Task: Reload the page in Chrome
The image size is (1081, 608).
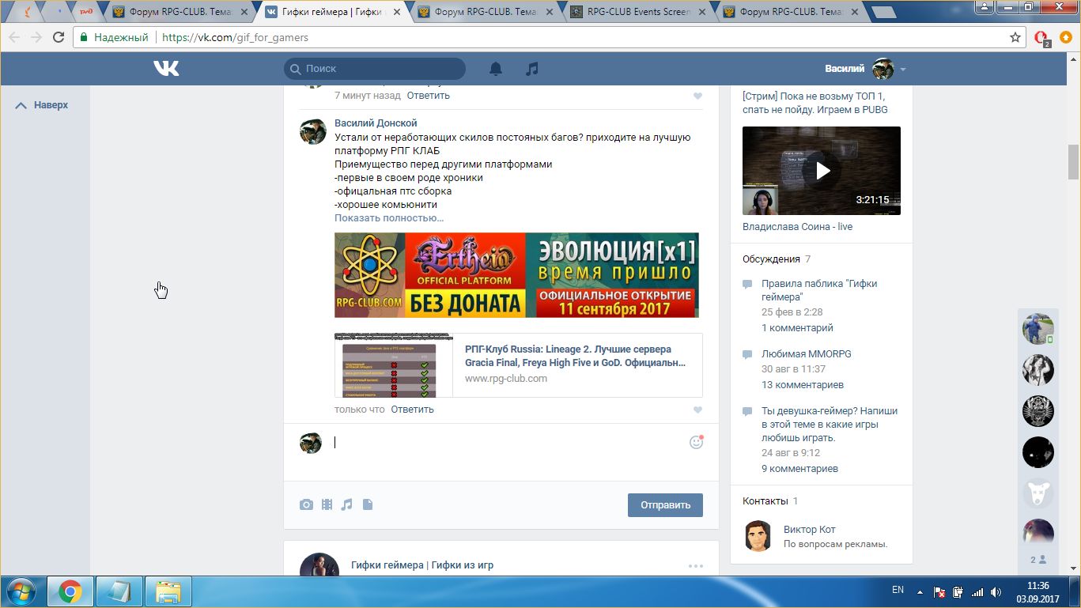Action: pyautogui.click(x=59, y=37)
